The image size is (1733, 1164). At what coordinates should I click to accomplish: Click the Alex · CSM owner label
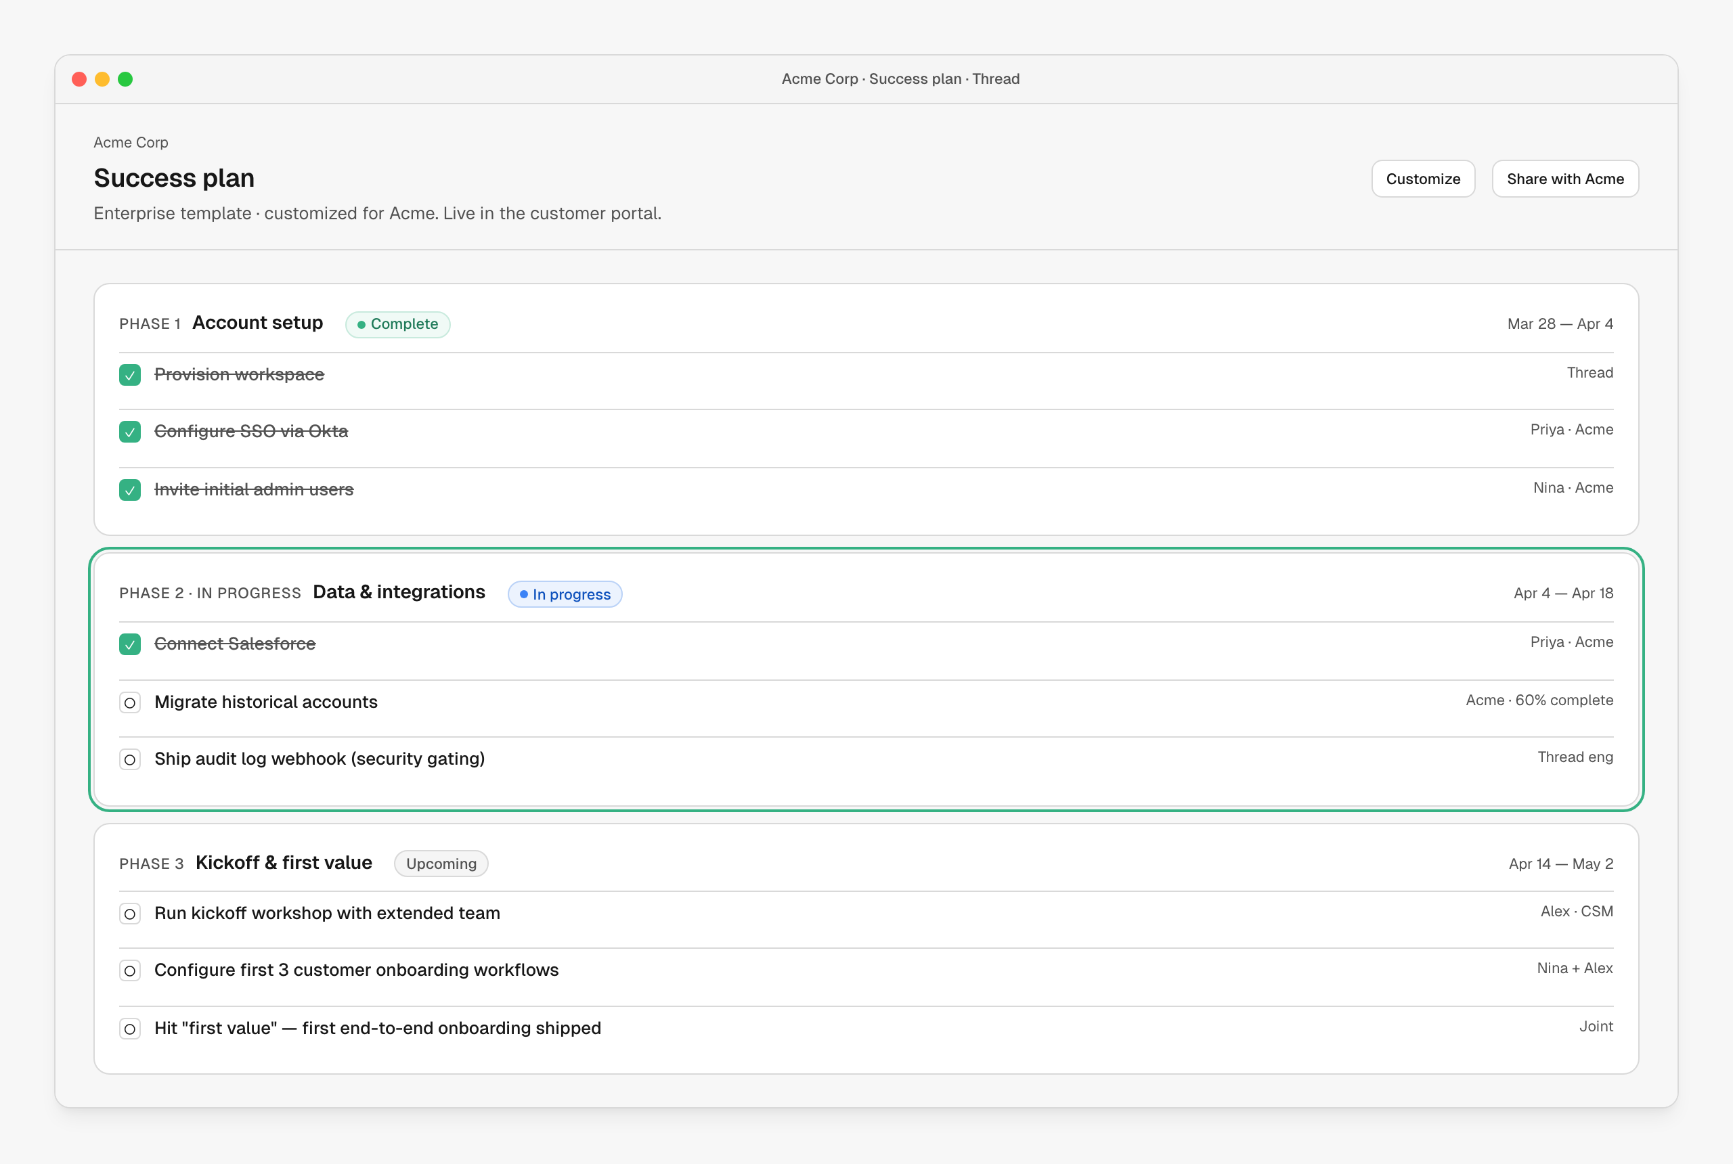pyautogui.click(x=1577, y=912)
